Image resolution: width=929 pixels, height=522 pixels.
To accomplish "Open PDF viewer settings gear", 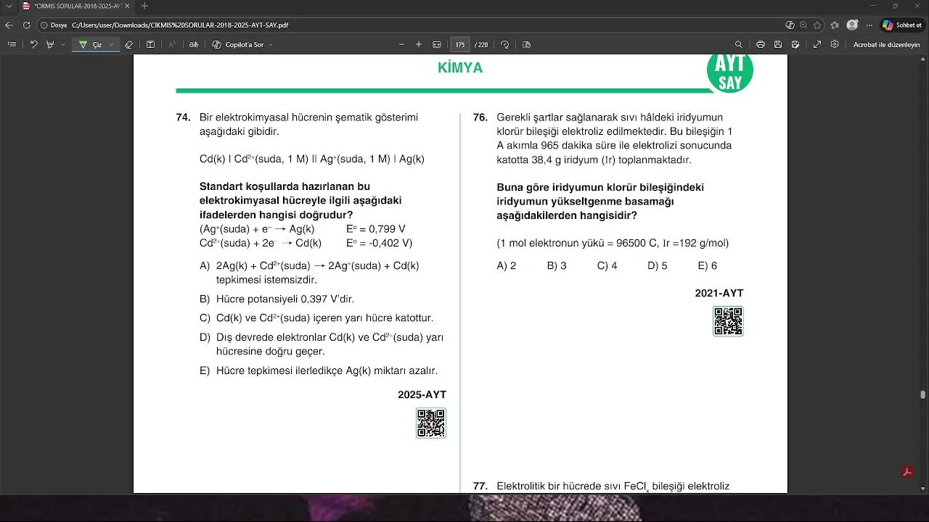I will click(835, 44).
